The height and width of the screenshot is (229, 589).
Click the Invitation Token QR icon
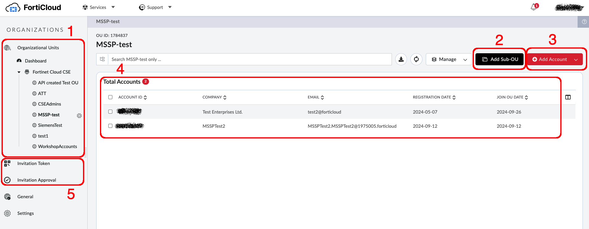click(x=7, y=163)
